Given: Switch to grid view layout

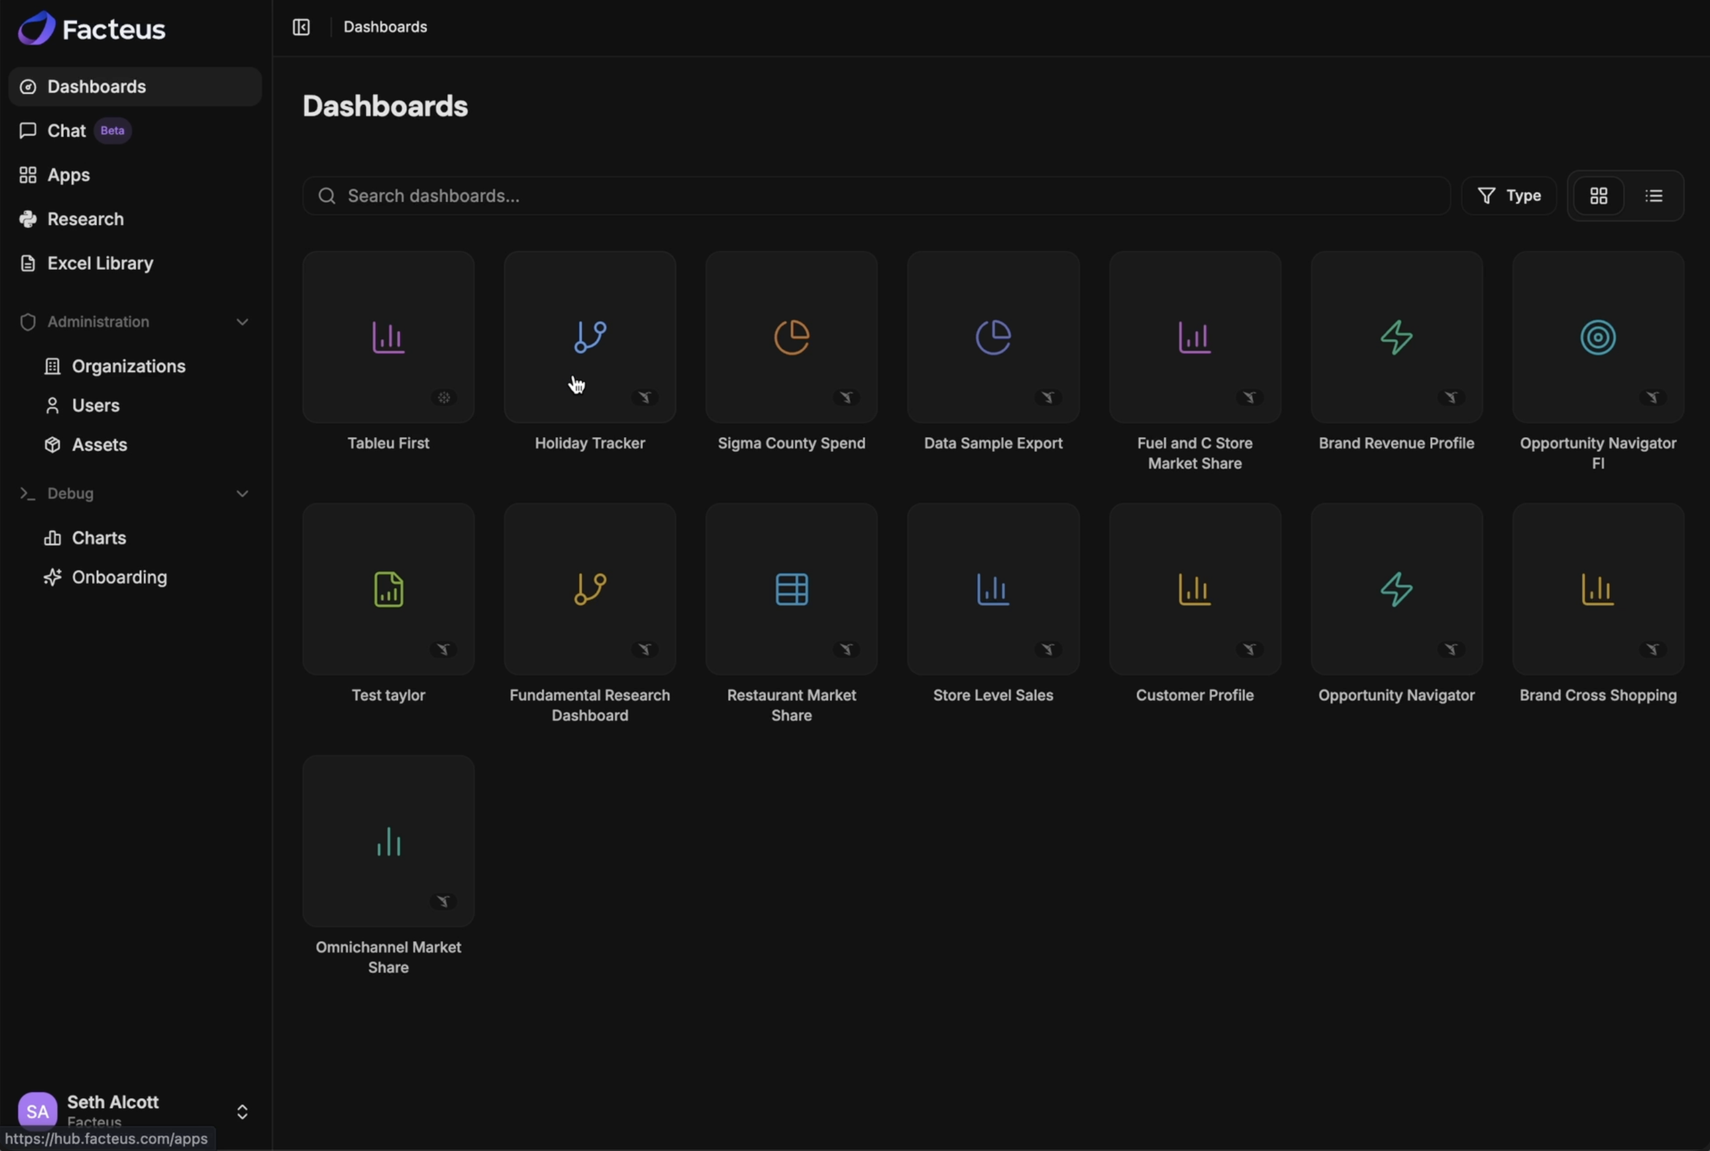Looking at the screenshot, I should tap(1598, 196).
